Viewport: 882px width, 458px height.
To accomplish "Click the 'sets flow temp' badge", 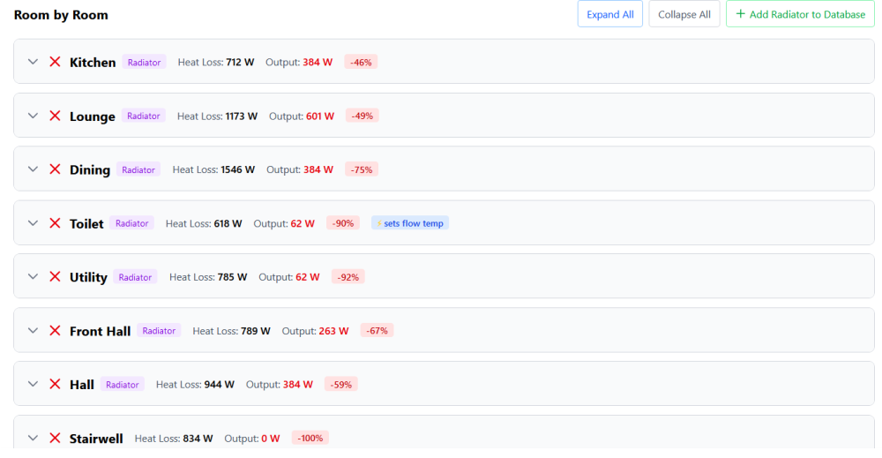I will 410,223.
